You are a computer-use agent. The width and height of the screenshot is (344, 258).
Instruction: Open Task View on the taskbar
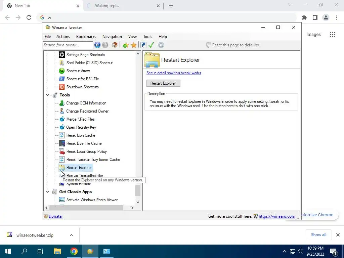pyautogui.click(x=40, y=251)
